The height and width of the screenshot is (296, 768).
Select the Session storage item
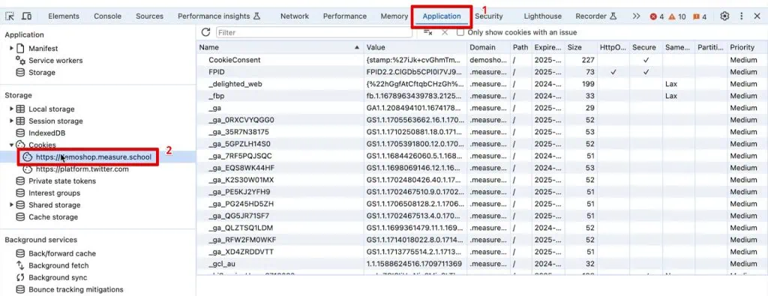(x=55, y=121)
